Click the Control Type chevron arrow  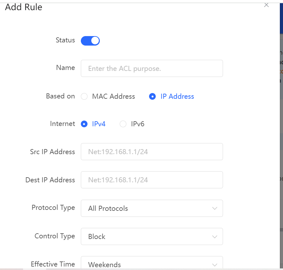(x=214, y=237)
